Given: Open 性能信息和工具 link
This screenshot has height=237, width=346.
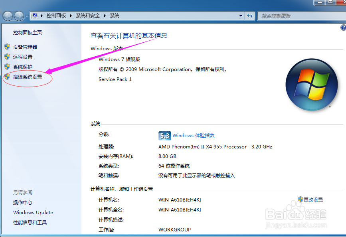Looking at the screenshot, I should point(30,222).
